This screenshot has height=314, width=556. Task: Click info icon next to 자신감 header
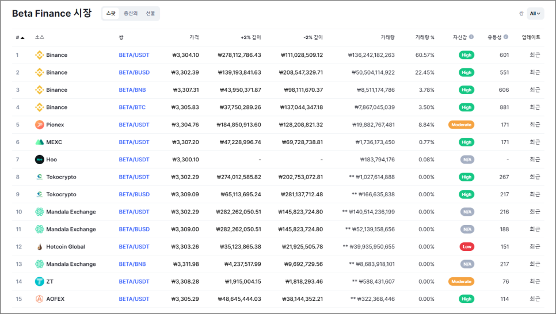click(x=471, y=37)
